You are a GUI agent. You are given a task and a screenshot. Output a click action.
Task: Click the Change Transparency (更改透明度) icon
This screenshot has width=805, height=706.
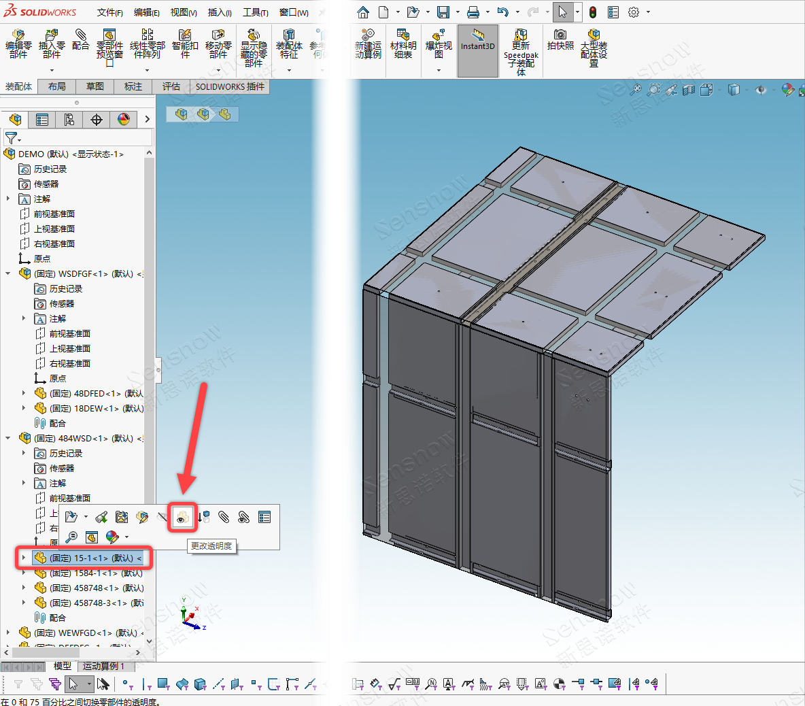(182, 518)
